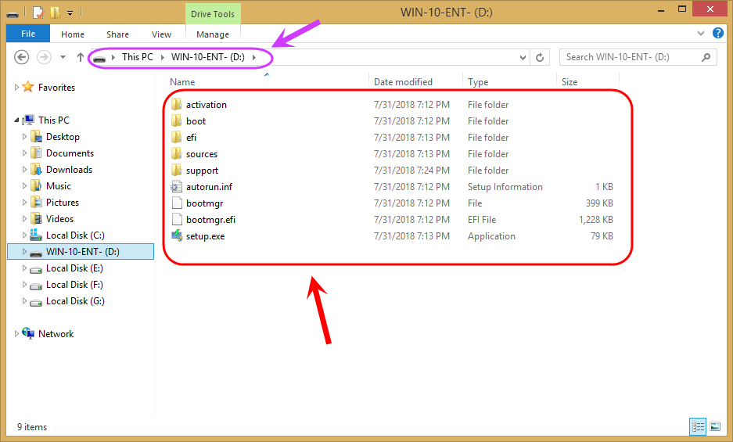The width and height of the screenshot is (733, 442).
Task: Click the Drive Tools contextual tab
Action: [213, 14]
